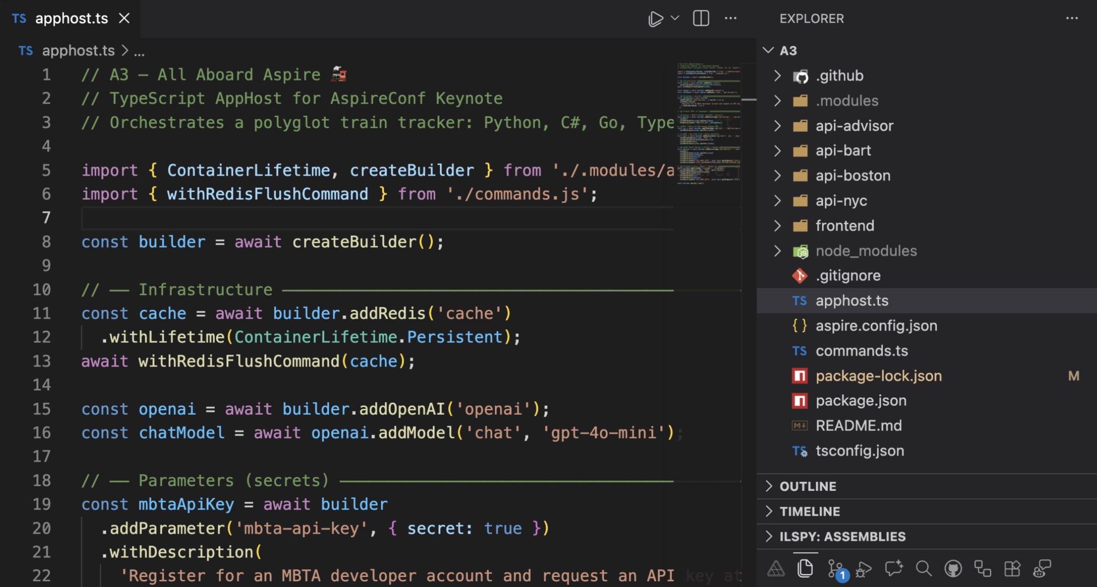Viewport: 1097px width, 587px height.
Task: Collapse the A3 project root
Action: 768,51
